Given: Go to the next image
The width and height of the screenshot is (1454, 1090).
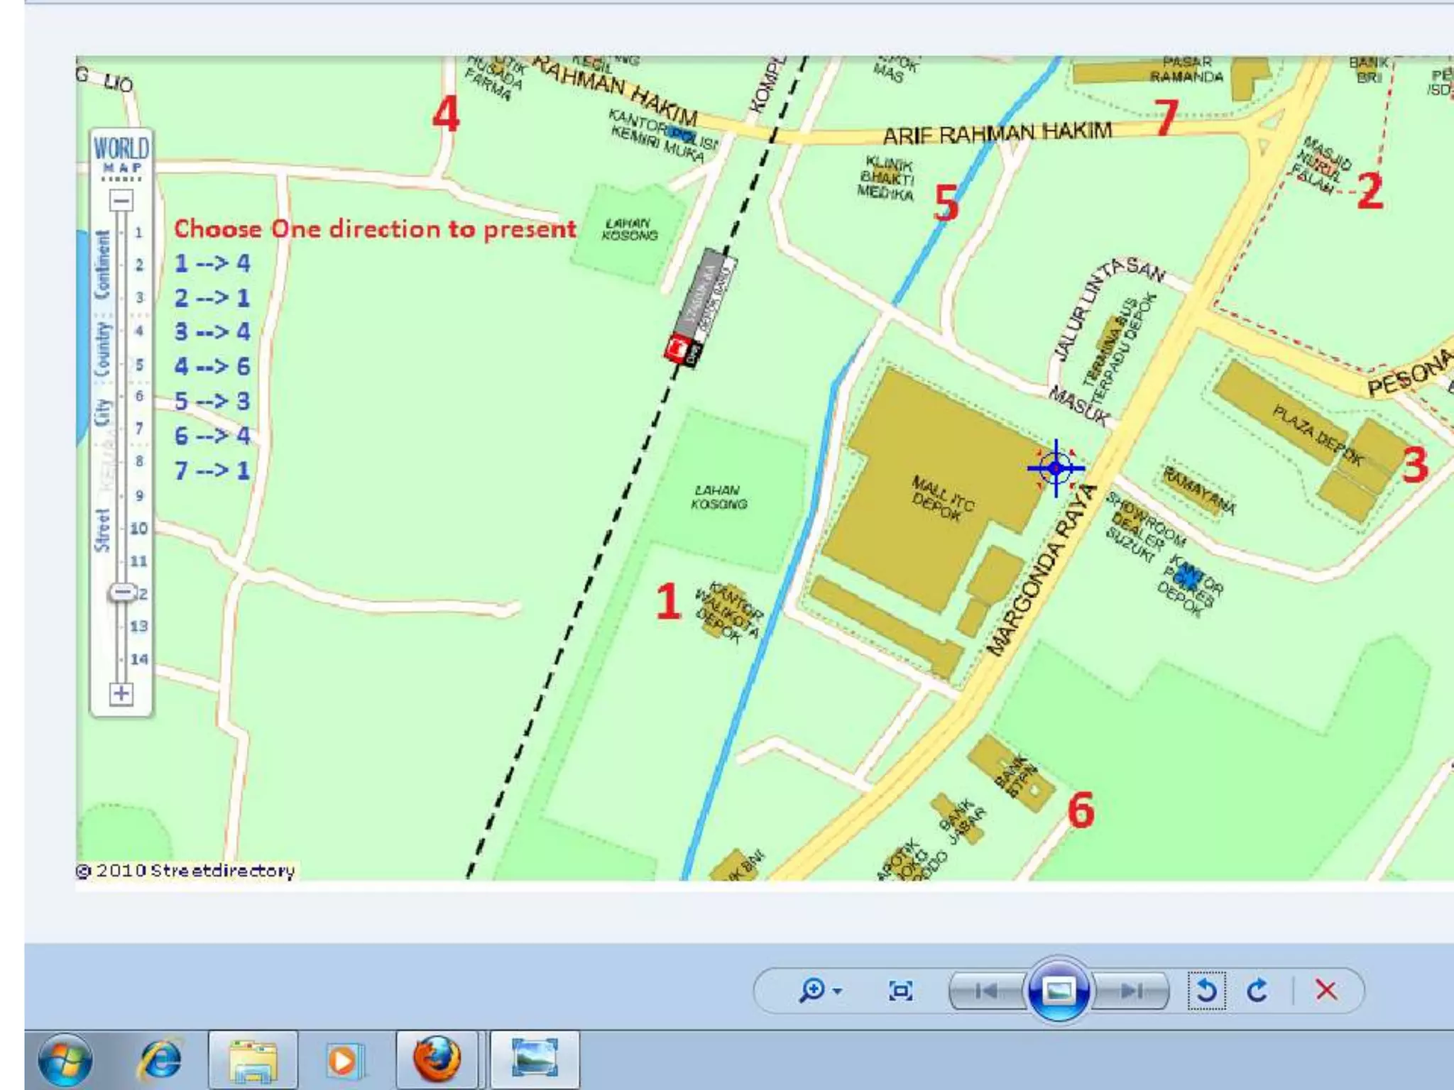Looking at the screenshot, I should (1132, 991).
